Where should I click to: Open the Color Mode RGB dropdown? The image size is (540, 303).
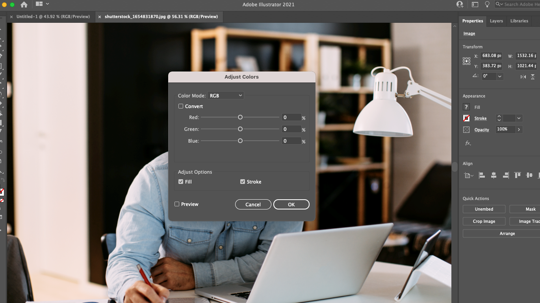point(226,95)
